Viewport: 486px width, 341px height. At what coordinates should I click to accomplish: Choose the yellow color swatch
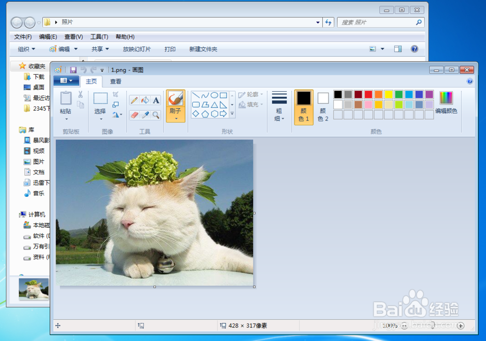click(x=389, y=94)
